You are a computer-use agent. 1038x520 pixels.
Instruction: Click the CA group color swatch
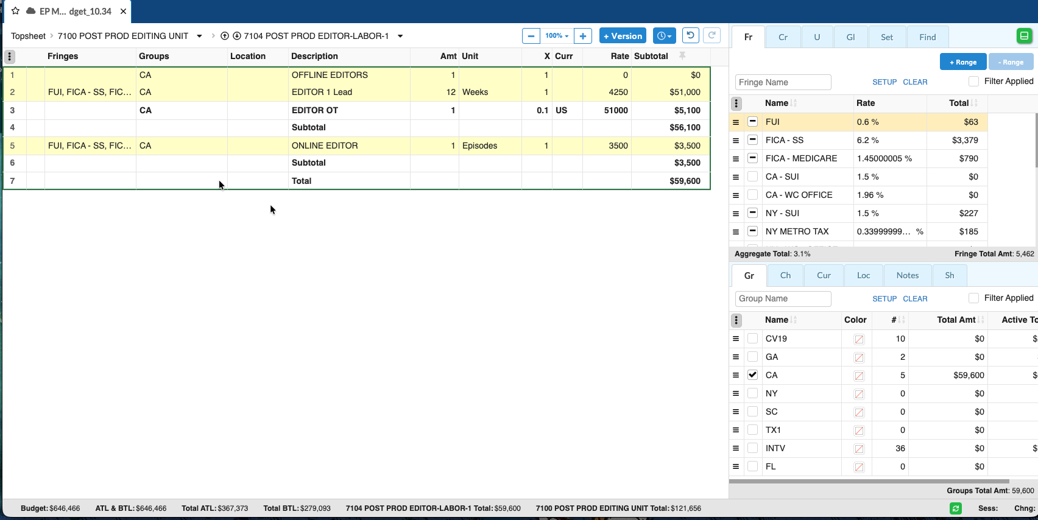coord(859,376)
